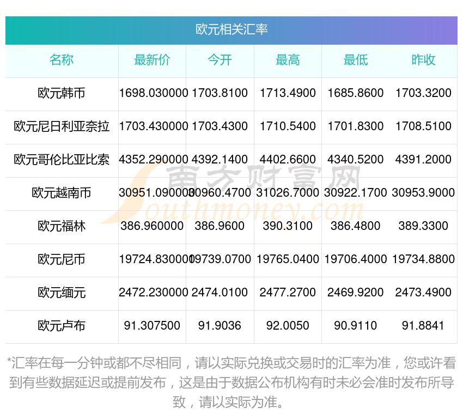Click the 欧元缅元 lowest value 2469.9200

(355, 293)
